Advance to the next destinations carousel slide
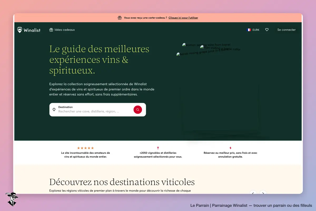This screenshot has width=316, height=211. point(263,193)
